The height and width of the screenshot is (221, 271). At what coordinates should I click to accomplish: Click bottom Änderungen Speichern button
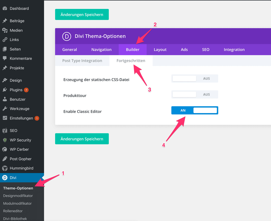tap(82, 139)
